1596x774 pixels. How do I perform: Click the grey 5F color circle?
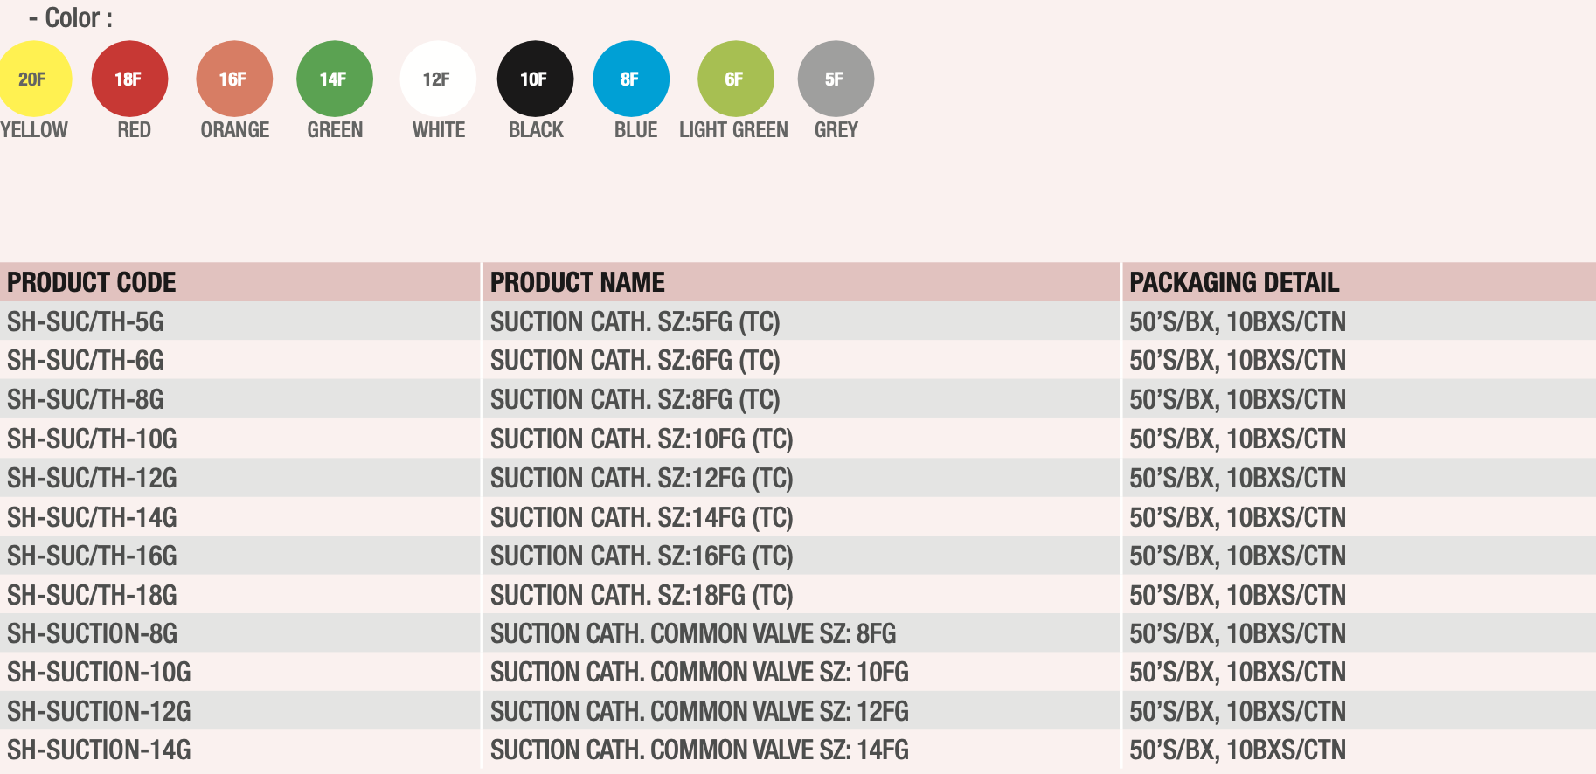[x=836, y=79]
